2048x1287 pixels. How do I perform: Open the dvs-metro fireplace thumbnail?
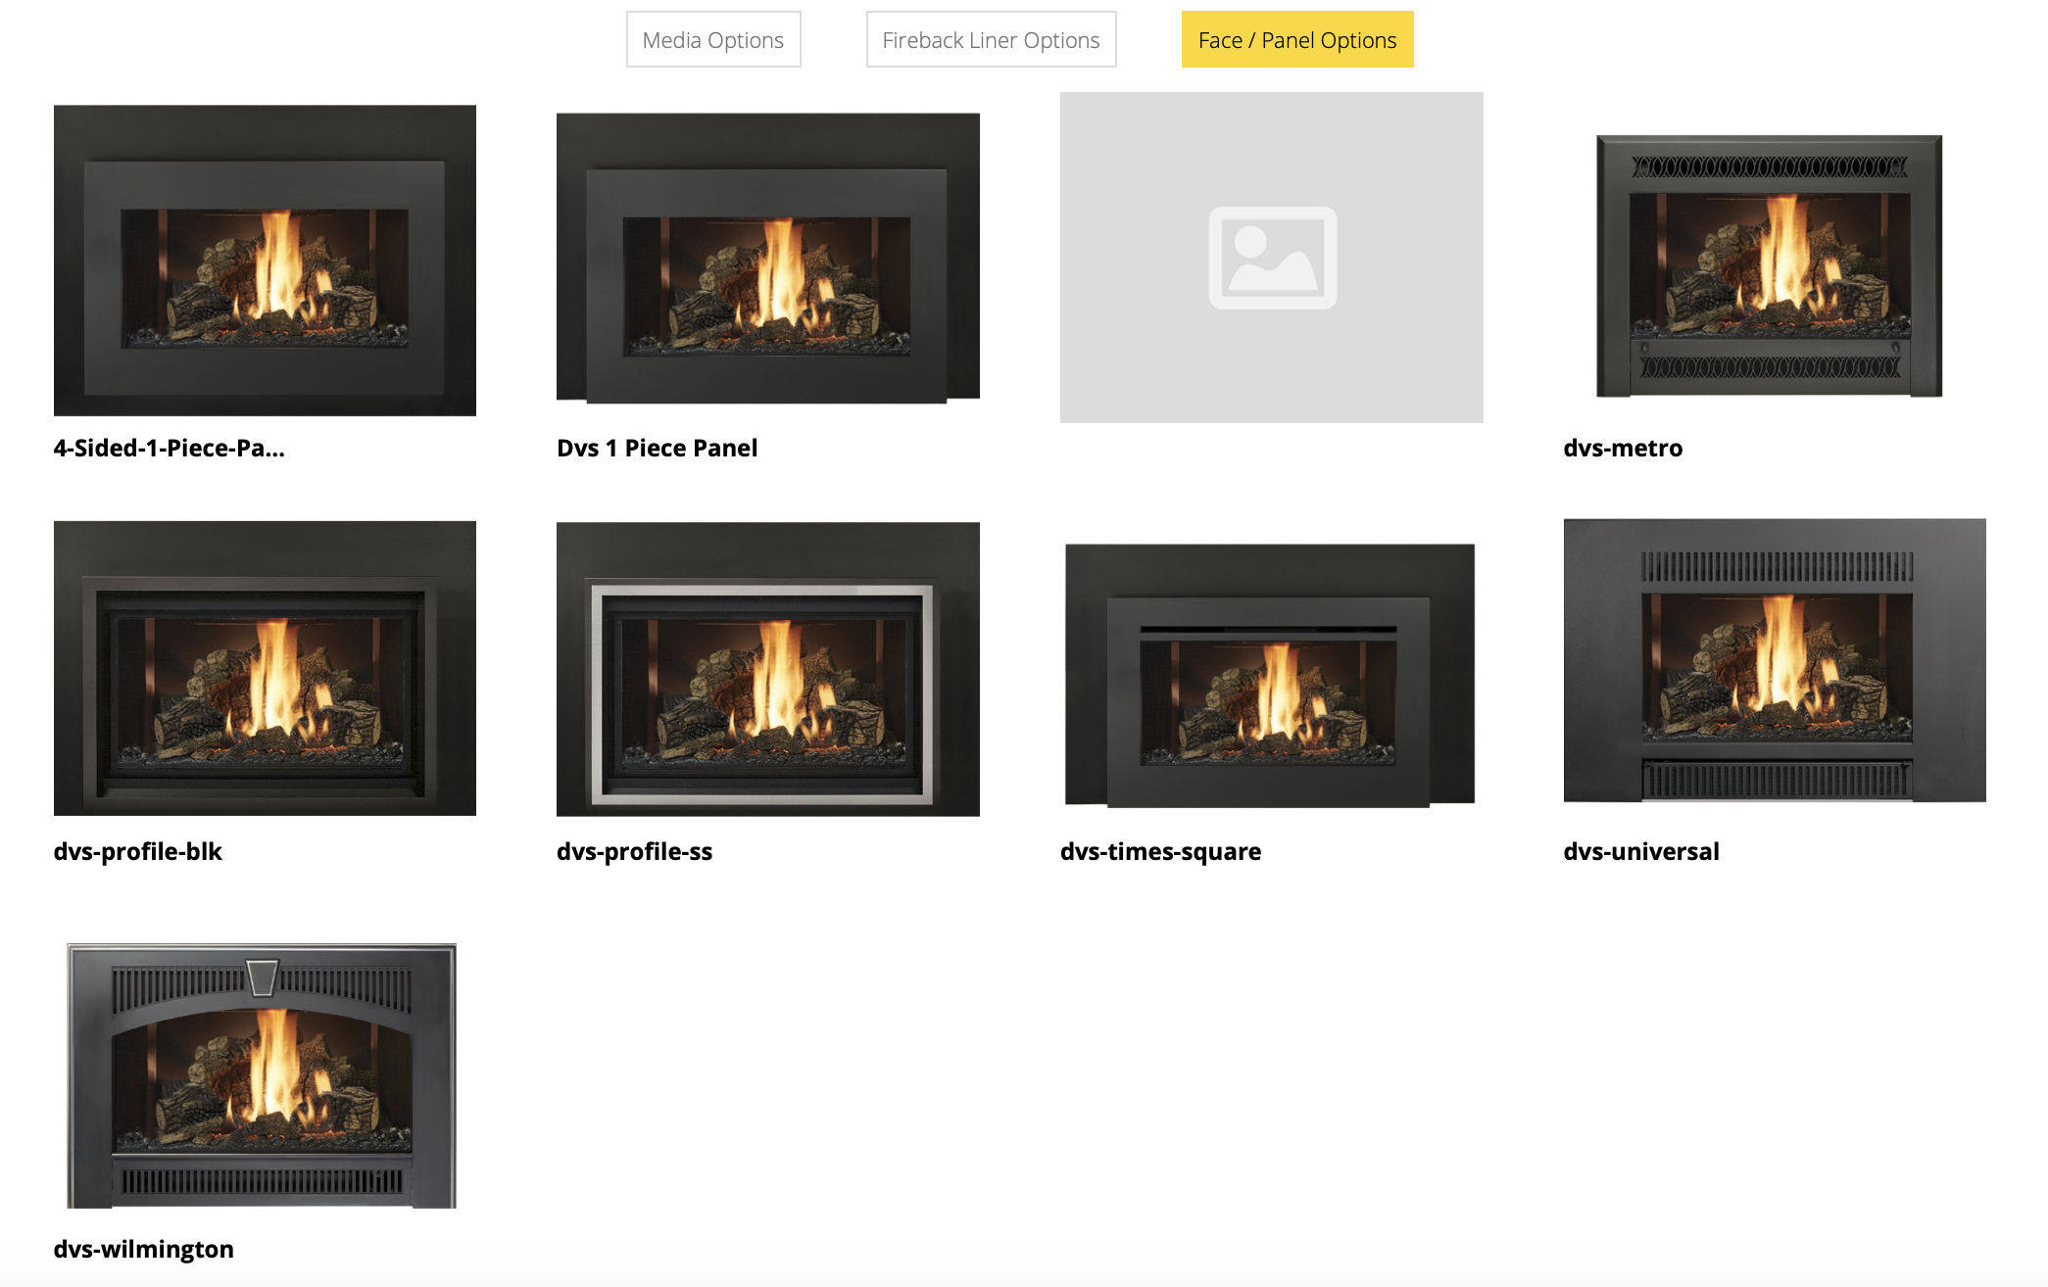(1770, 265)
